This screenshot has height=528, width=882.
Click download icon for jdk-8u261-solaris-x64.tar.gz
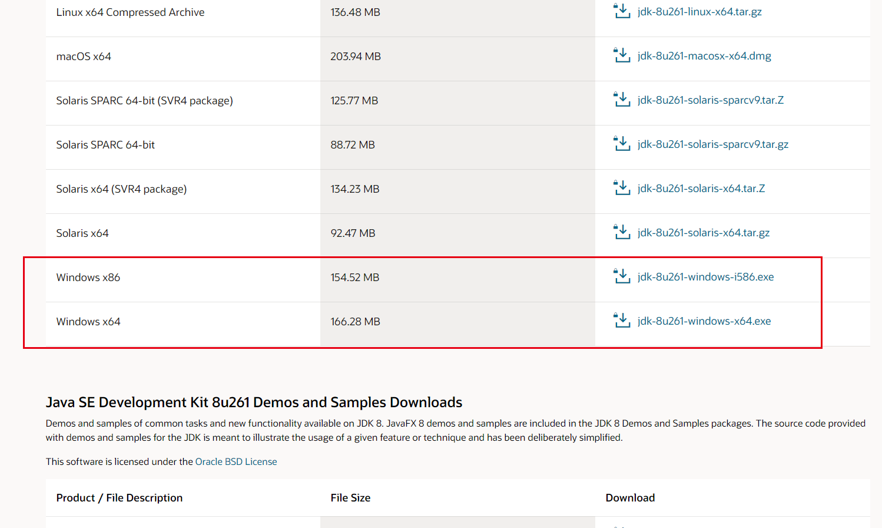point(622,232)
